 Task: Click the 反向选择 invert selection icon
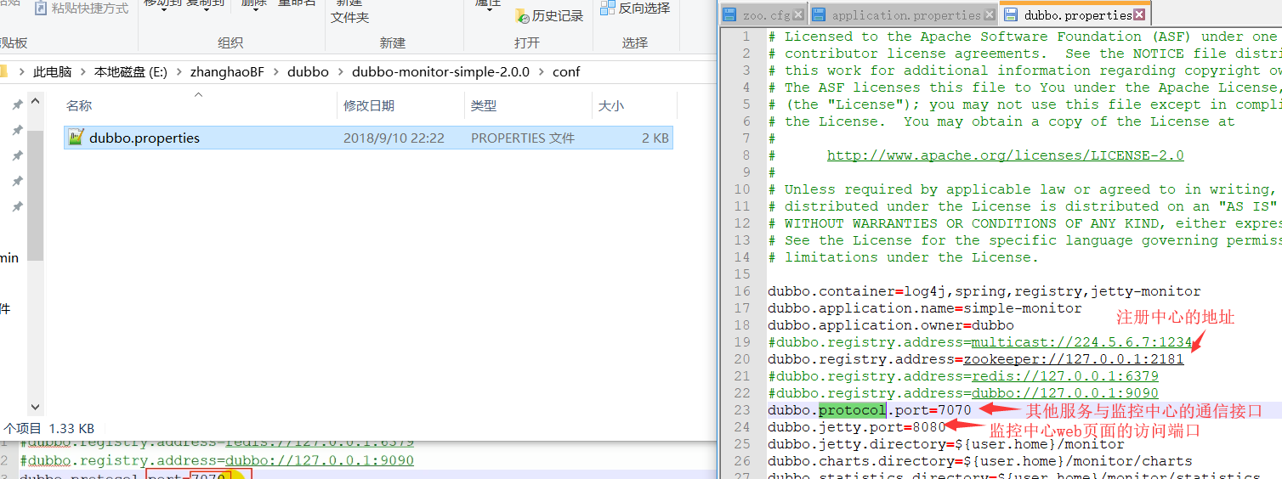click(x=608, y=8)
